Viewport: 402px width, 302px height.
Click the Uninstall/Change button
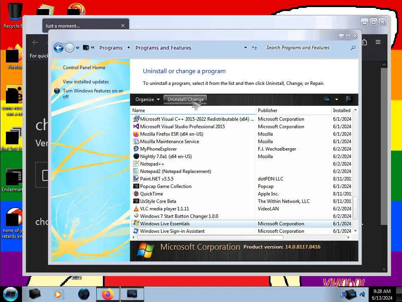(x=185, y=99)
